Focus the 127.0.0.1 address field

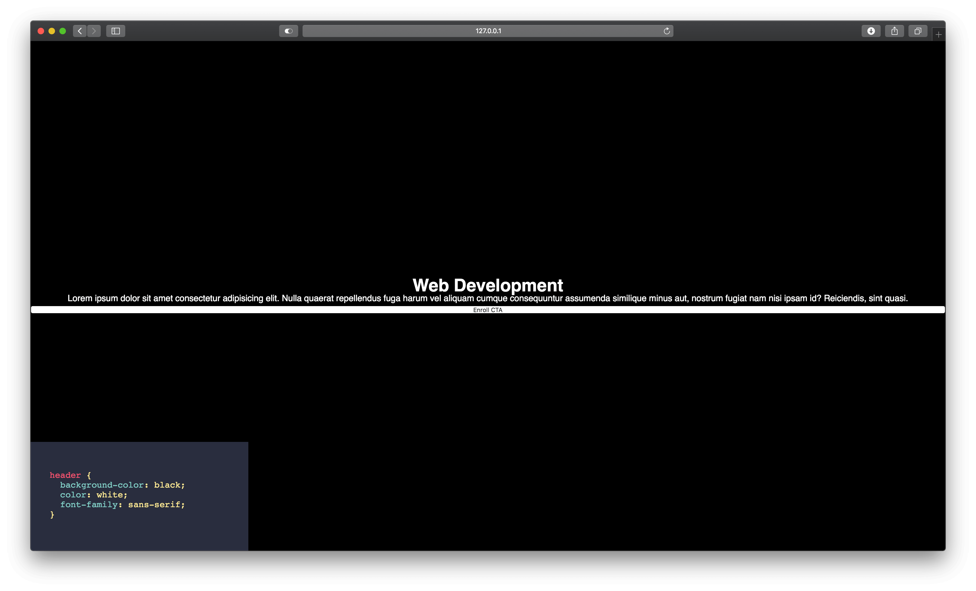coord(488,31)
